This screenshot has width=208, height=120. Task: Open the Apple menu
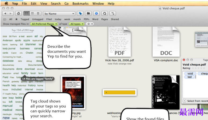click(x=6, y=4)
